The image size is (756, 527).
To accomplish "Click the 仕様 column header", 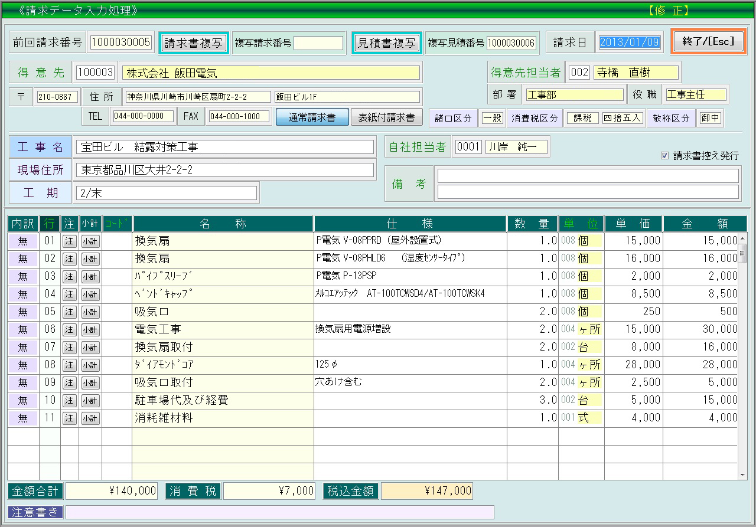I will pyautogui.click(x=410, y=224).
